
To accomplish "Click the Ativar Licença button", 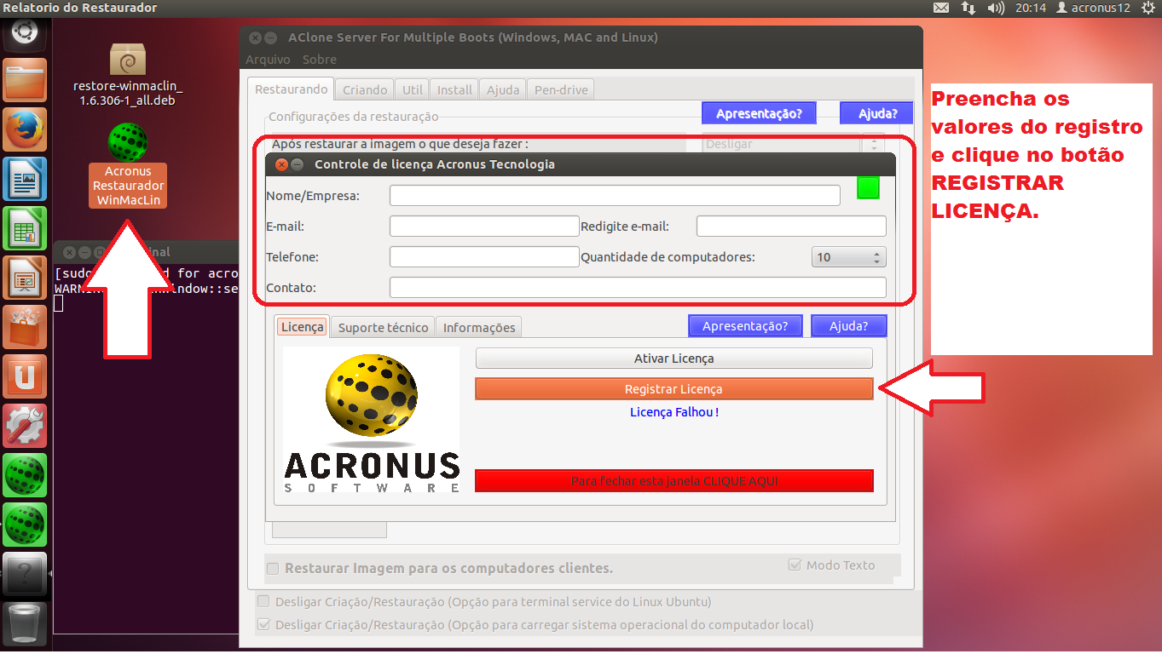I will coord(673,359).
